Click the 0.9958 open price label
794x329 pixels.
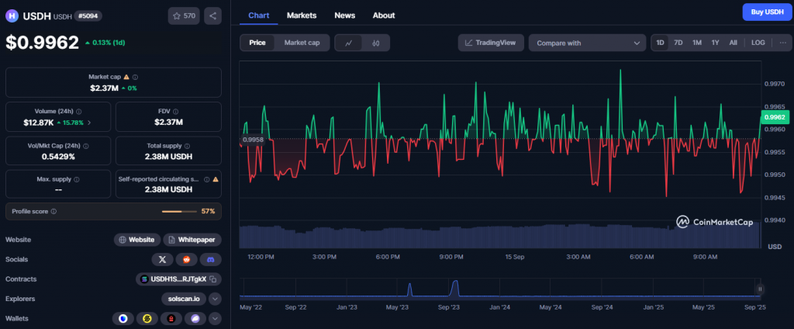(252, 140)
